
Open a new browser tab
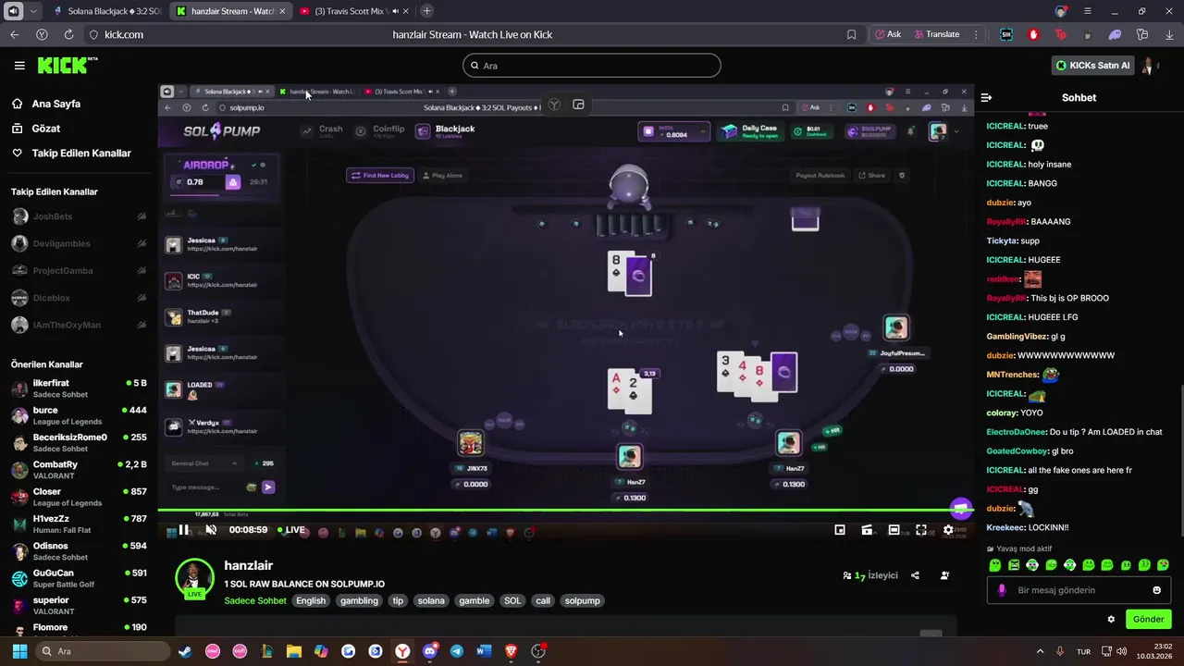coord(426,11)
